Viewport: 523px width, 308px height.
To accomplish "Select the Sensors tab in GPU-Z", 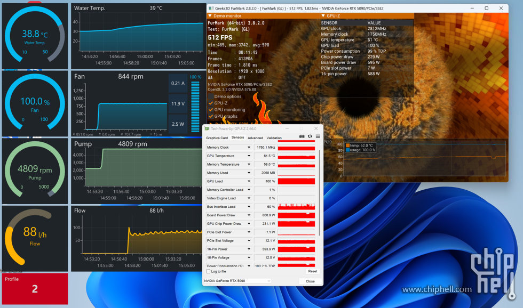I will pyautogui.click(x=237, y=137).
